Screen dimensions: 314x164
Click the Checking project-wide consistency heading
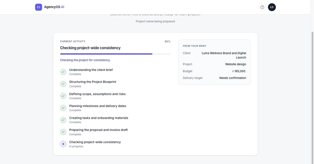pyautogui.click(x=90, y=48)
